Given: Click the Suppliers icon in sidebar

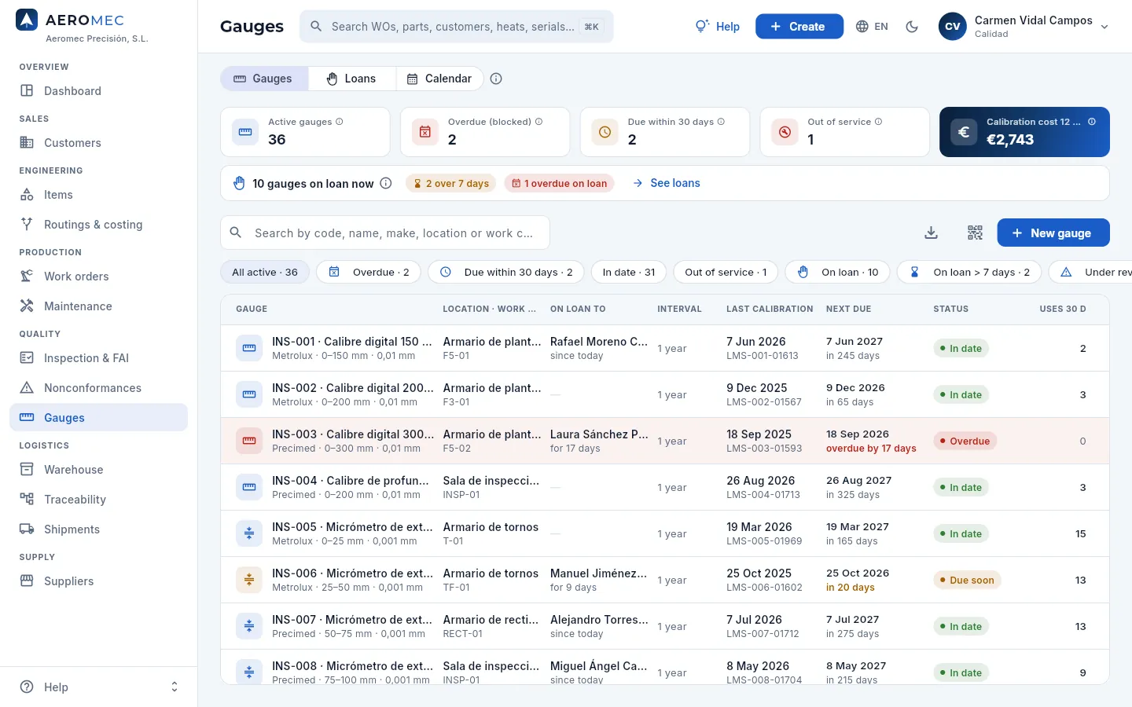Looking at the screenshot, I should (x=27, y=581).
